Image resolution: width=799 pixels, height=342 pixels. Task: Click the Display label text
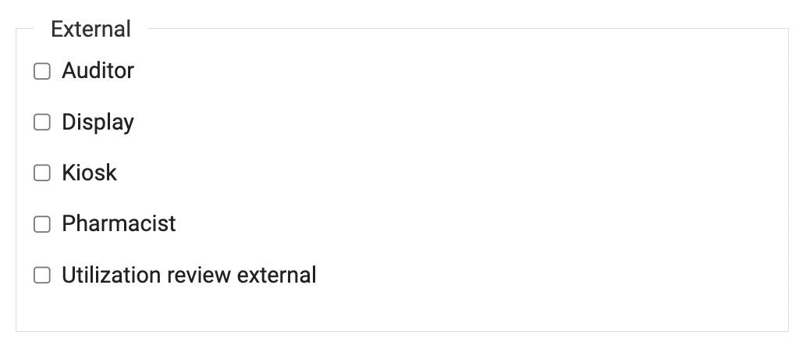tap(98, 123)
